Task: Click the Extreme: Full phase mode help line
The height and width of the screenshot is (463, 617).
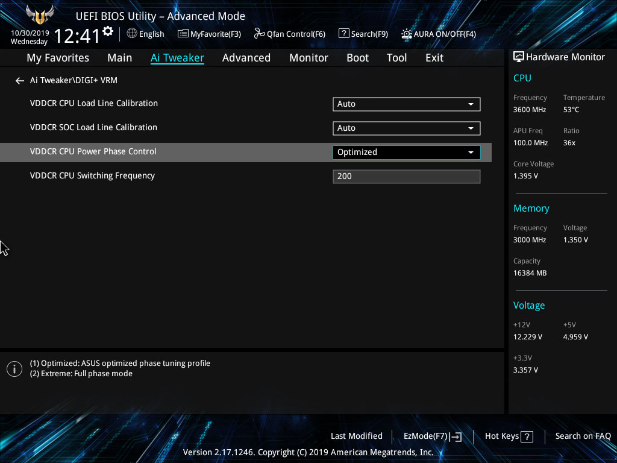Action: (x=81, y=374)
